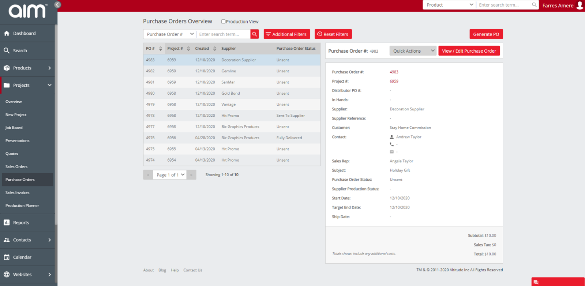Open Production Planner menu item
Image resolution: width=585 pixels, height=286 pixels.
22,206
